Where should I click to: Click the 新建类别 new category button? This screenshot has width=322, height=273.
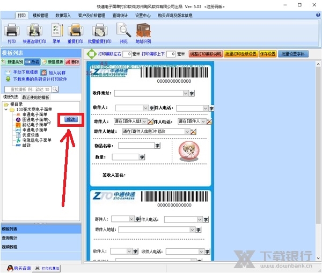point(12,62)
